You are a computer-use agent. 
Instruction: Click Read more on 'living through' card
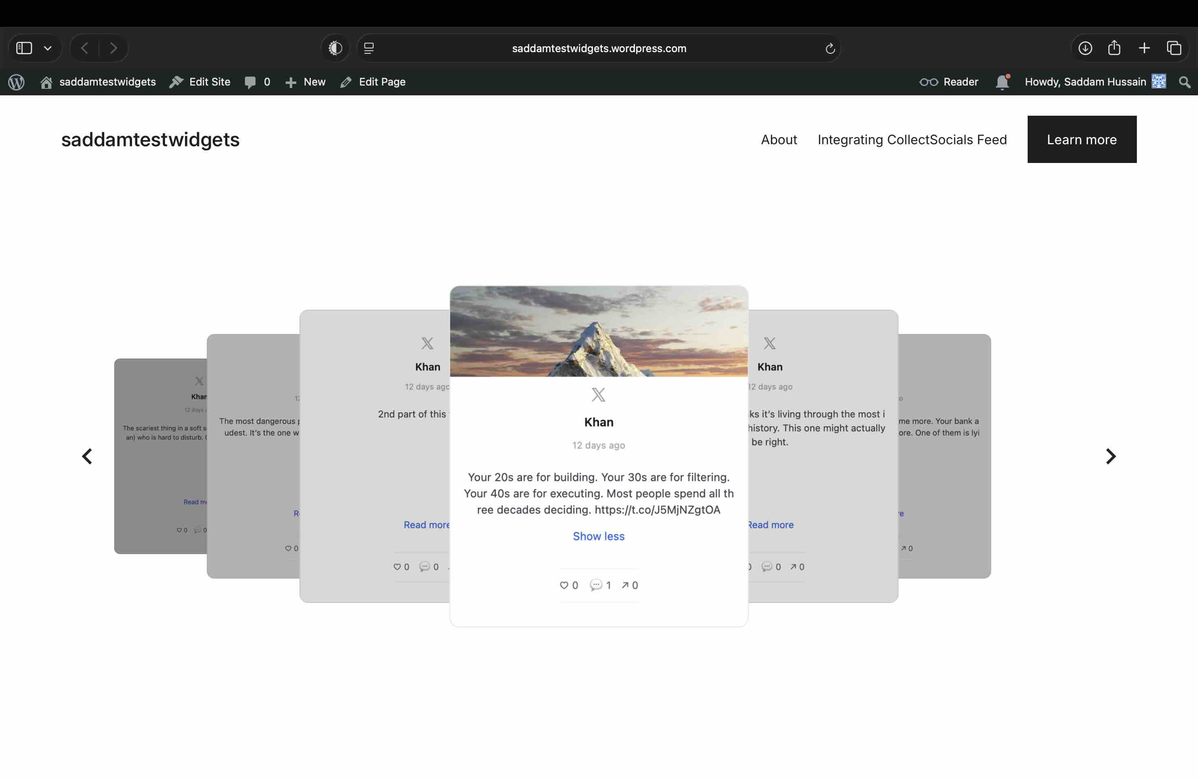tap(771, 525)
